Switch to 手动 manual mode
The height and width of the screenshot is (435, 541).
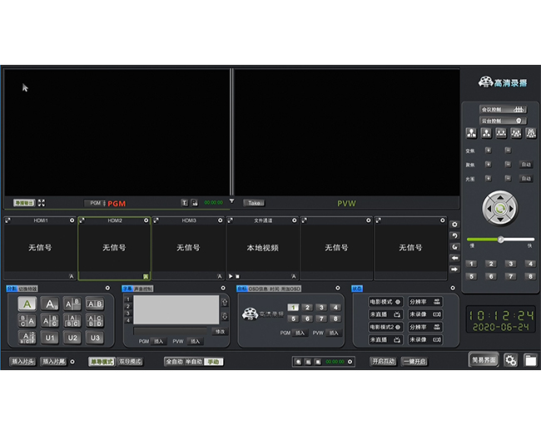pyautogui.click(x=214, y=362)
